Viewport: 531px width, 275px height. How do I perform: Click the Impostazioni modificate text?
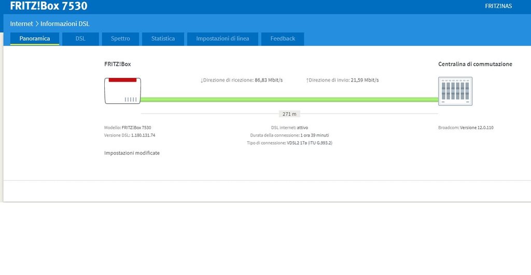(x=132, y=153)
